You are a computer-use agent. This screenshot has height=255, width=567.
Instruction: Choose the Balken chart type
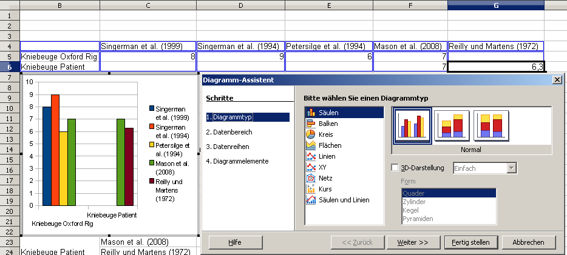pyautogui.click(x=328, y=124)
